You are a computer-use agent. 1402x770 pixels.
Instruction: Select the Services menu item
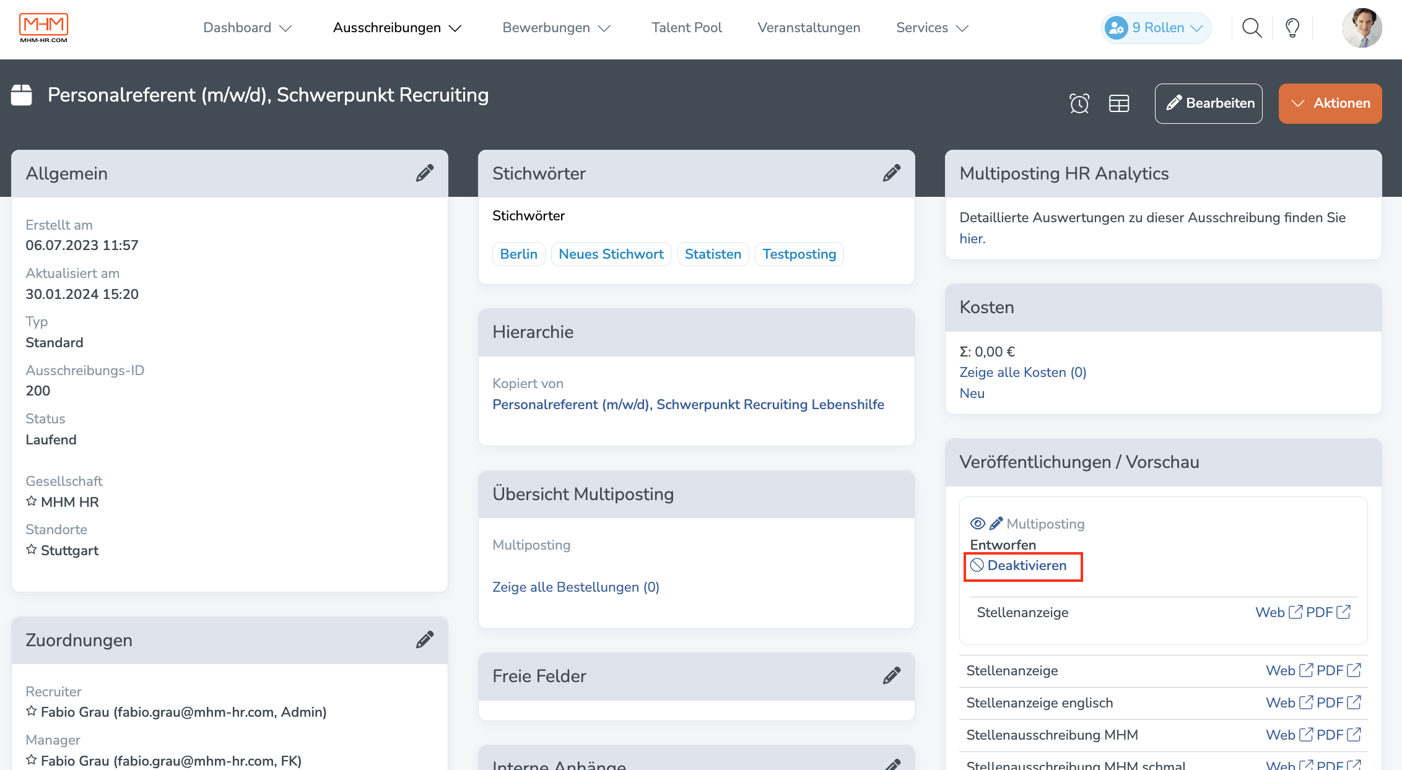934,27
